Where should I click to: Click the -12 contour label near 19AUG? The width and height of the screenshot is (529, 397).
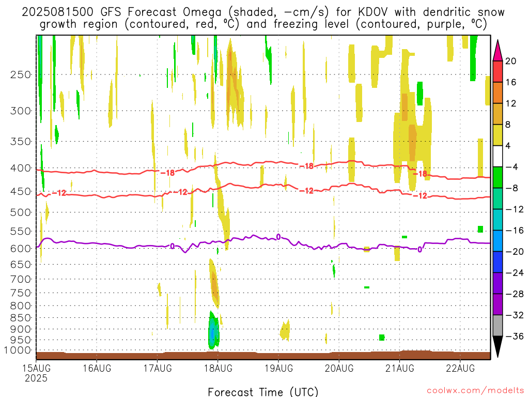click(x=307, y=191)
